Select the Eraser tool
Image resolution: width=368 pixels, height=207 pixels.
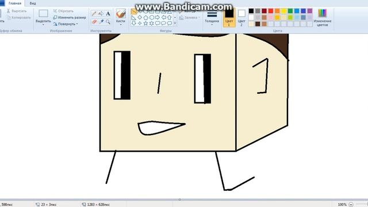pyautogui.click(x=94, y=22)
